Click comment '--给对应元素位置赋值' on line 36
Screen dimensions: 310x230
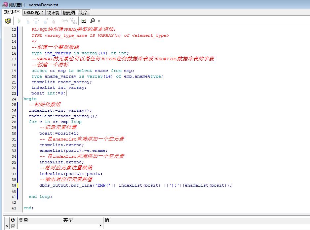[66, 168]
